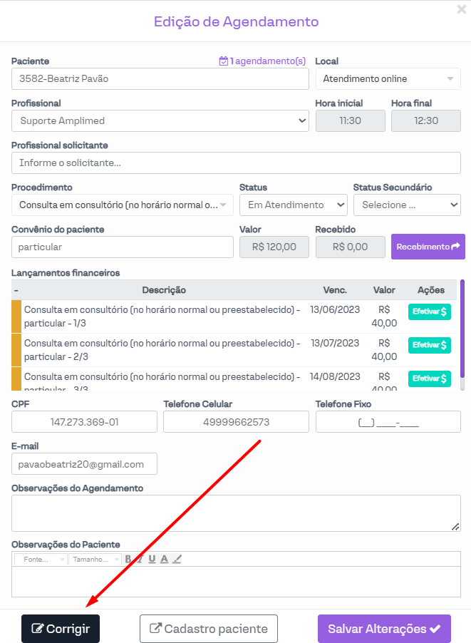Image resolution: width=471 pixels, height=643 pixels.
Task: Click the highlight color marker icon
Action: point(177,559)
